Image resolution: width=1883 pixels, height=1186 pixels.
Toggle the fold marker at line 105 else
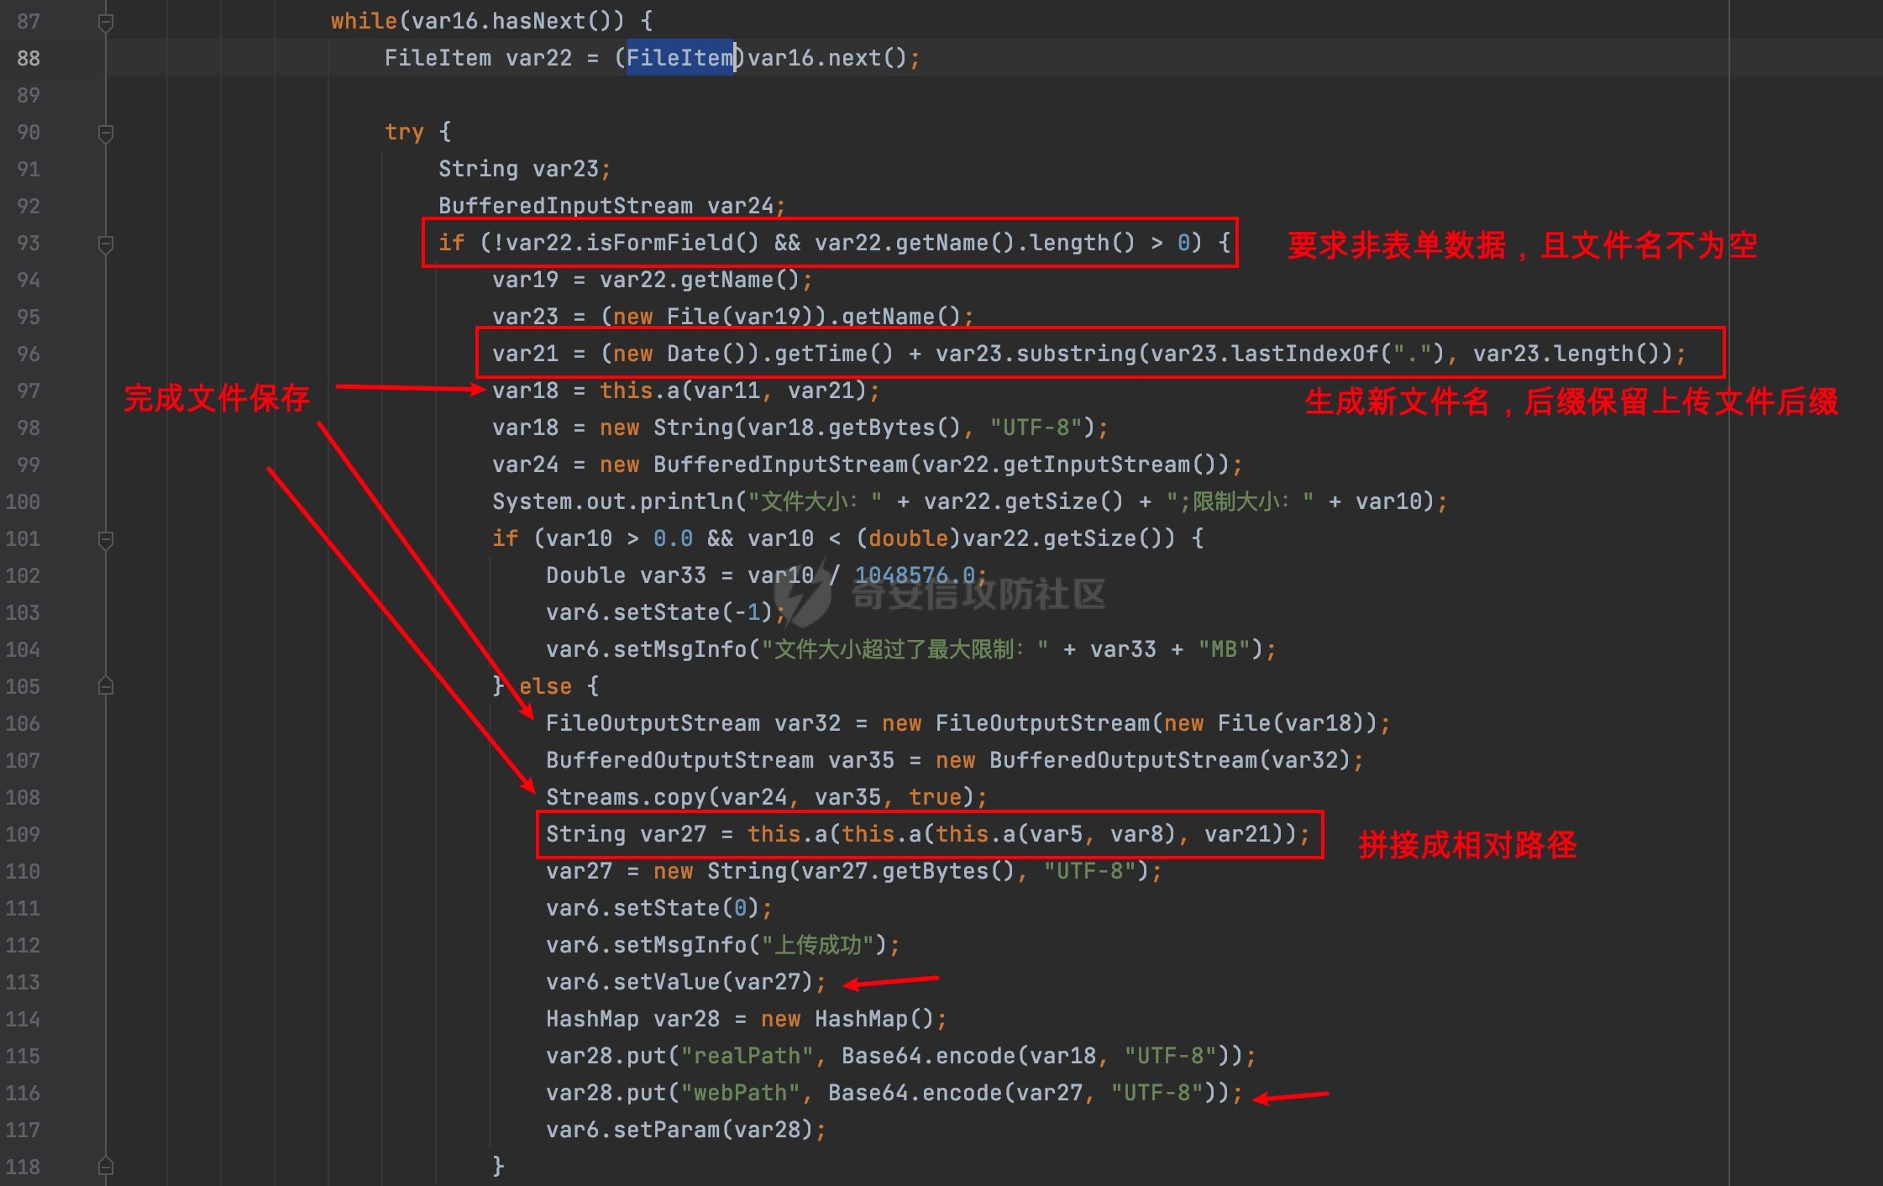coord(106,686)
